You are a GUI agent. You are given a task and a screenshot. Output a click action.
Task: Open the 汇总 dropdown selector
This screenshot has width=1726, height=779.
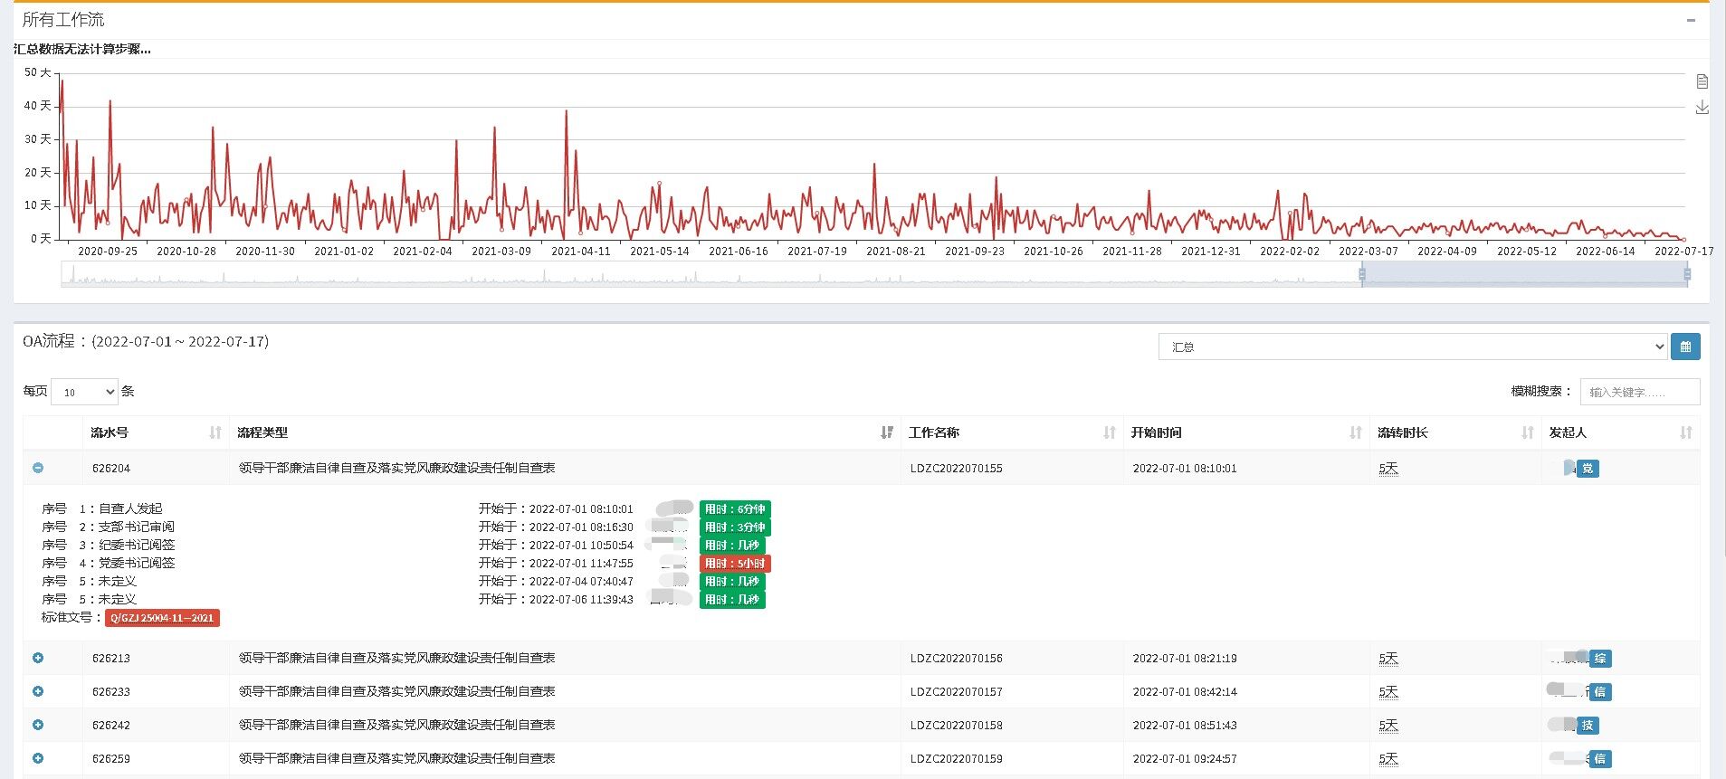tap(1411, 347)
